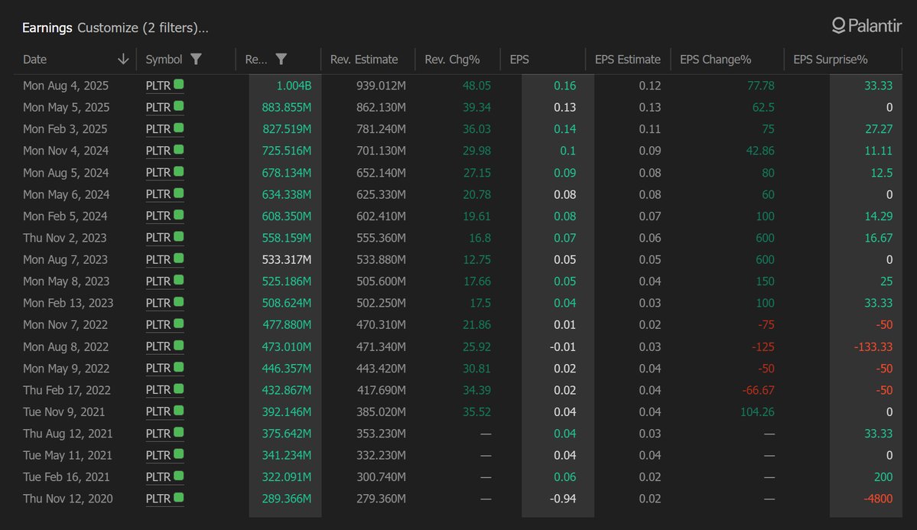Click the Date column sort arrow
The image size is (917, 530).
(122, 60)
